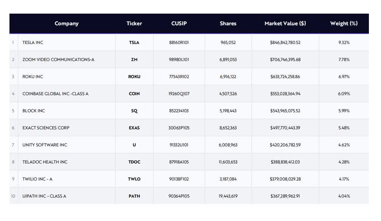381x221 pixels.
Task: Select the TWILIO INC - A name
Action: click(x=37, y=179)
